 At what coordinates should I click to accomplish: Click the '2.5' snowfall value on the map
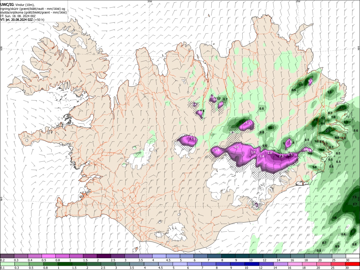pyautogui.click(x=291, y=154)
